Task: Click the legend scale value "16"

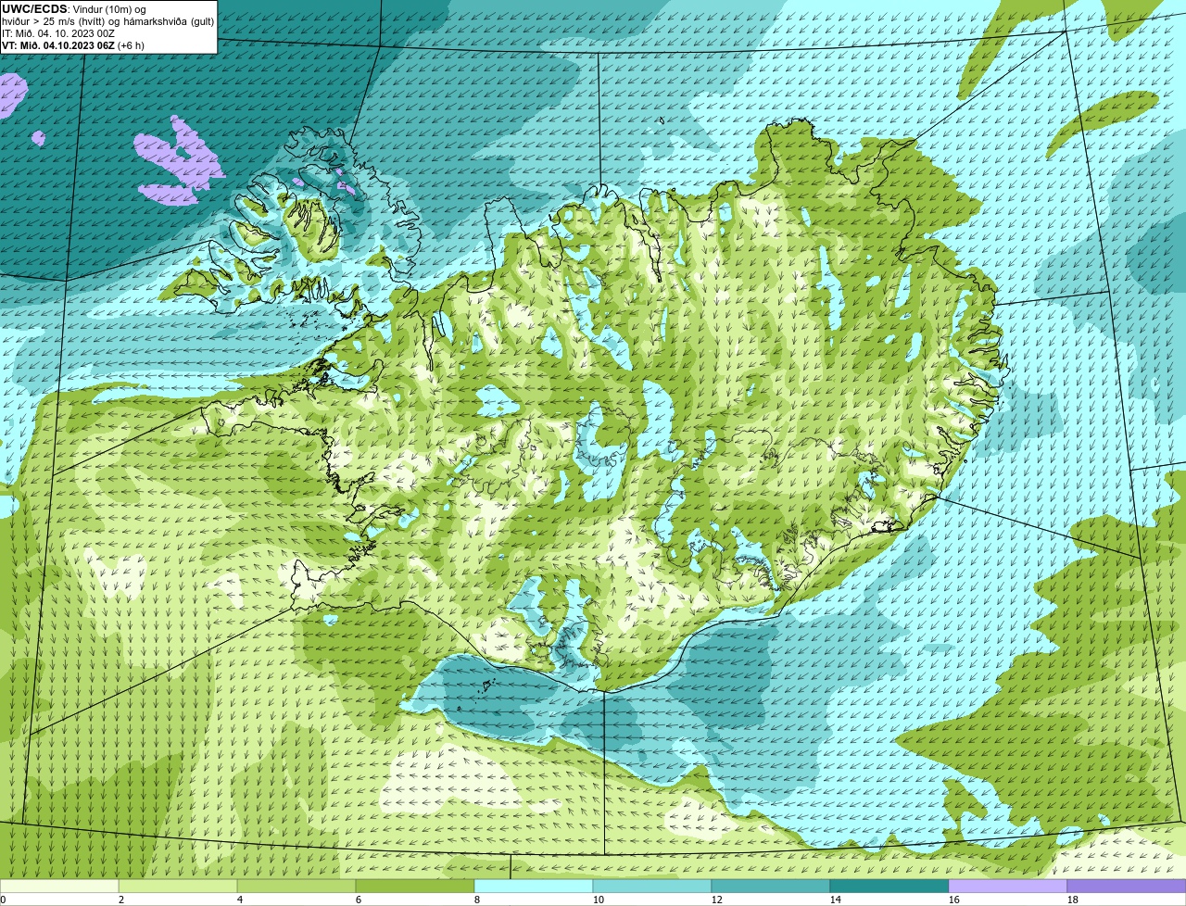Action: coord(954,900)
